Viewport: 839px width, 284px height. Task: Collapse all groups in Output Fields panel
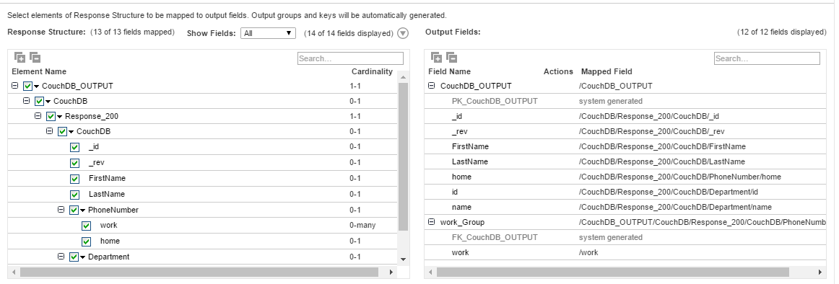coord(451,58)
